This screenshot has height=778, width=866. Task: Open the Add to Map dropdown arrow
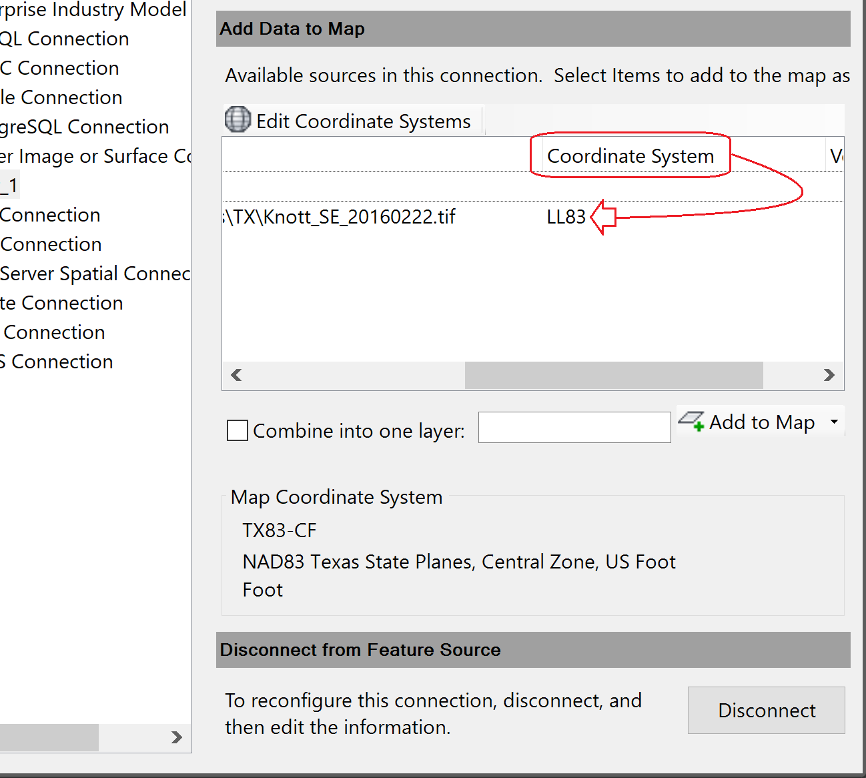point(833,422)
